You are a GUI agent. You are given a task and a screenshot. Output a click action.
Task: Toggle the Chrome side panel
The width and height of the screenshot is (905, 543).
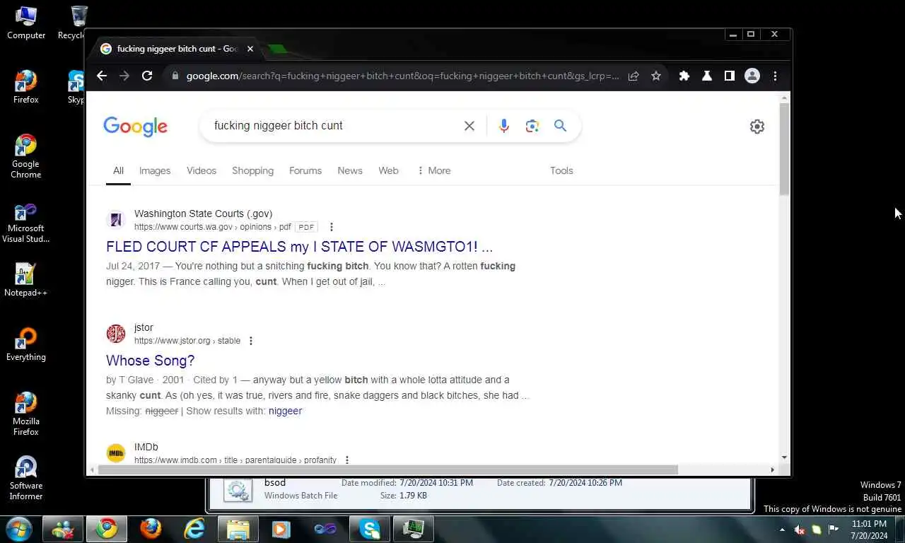pos(729,76)
